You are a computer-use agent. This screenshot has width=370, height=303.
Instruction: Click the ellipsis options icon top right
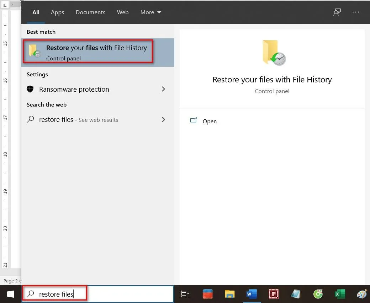[x=356, y=12]
